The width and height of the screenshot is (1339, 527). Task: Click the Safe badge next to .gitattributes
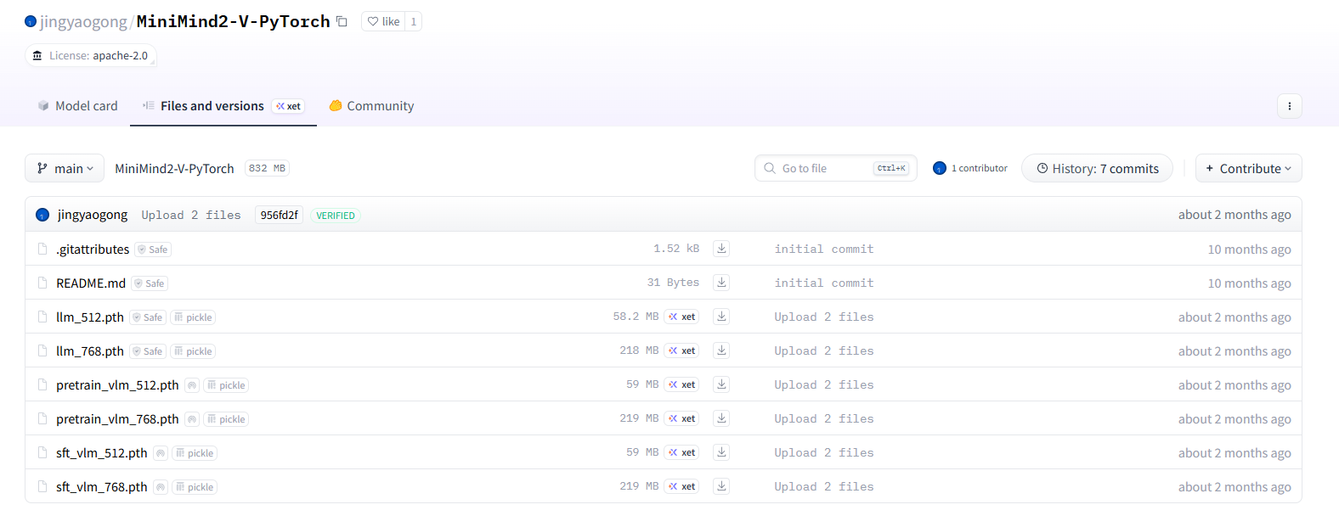click(153, 249)
